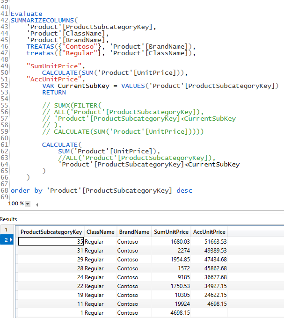Click the "AccUnitPrice" string on line 51
Screen dimensions: 284x318
54,79
